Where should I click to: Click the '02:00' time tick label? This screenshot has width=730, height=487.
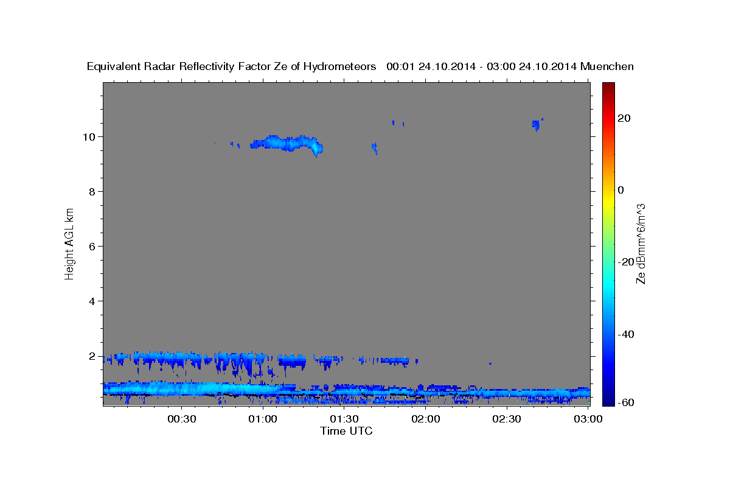[x=425, y=419]
